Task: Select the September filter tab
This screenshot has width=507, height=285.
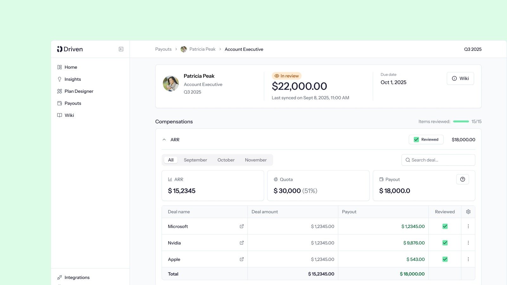Action: tap(195, 160)
